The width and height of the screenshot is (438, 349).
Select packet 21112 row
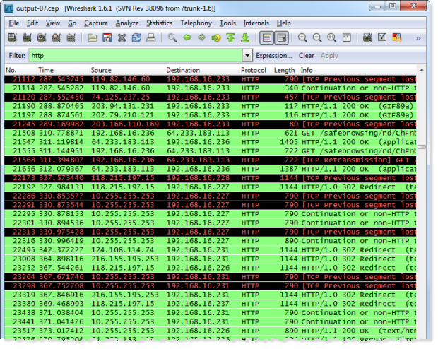(211, 79)
